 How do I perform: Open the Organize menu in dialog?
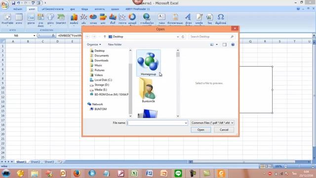tap(94, 44)
